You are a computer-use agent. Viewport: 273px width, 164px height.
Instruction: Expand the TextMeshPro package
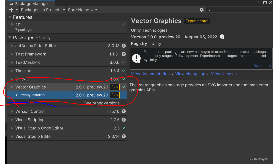pos(12,62)
